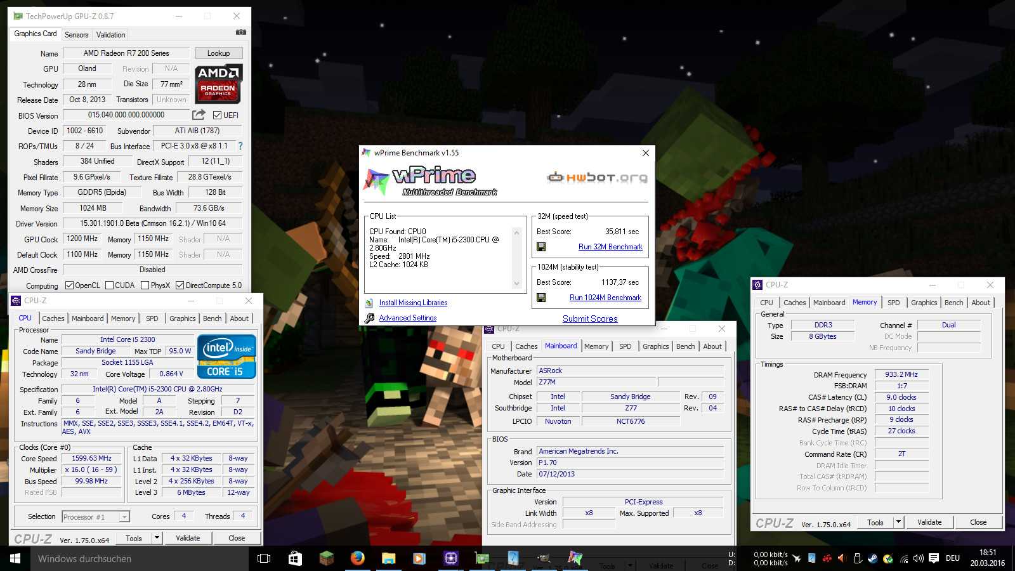Click the network Wi-Fi tray icon
The image size is (1015, 571).
pos(904,558)
